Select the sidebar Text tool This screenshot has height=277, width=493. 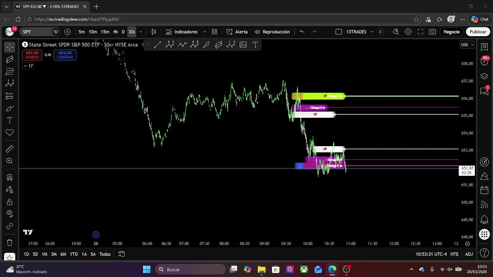tap(10, 120)
